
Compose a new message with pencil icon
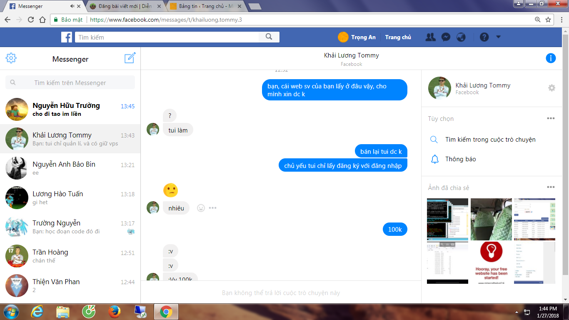click(x=130, y=58)
